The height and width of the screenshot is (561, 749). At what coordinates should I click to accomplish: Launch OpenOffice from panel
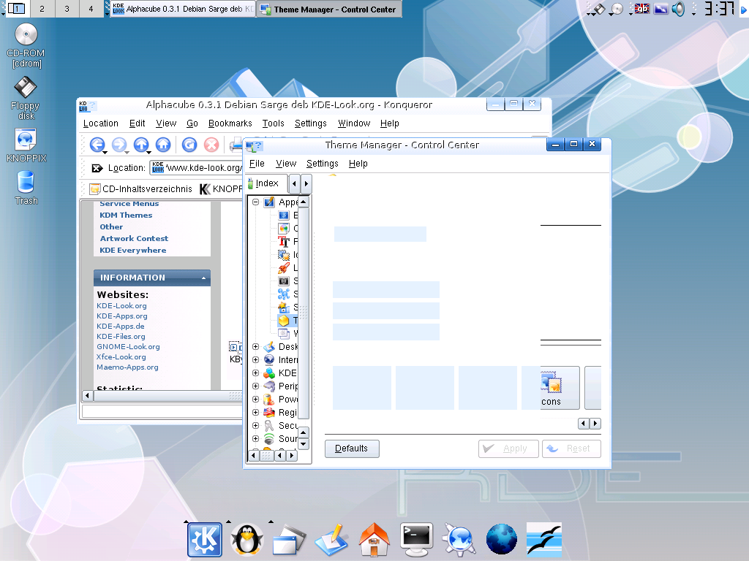[x=544, y=540]
